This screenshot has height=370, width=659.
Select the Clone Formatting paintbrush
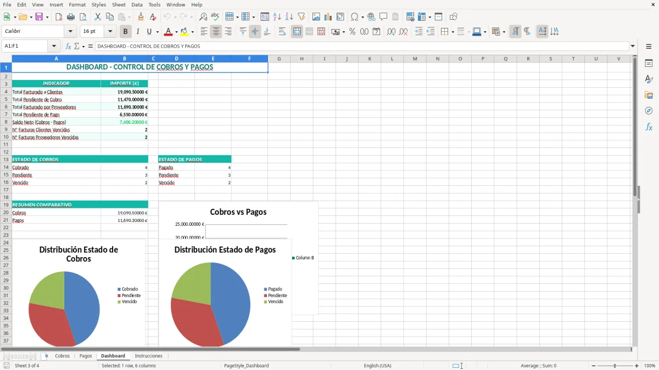[x=141, y=17]
